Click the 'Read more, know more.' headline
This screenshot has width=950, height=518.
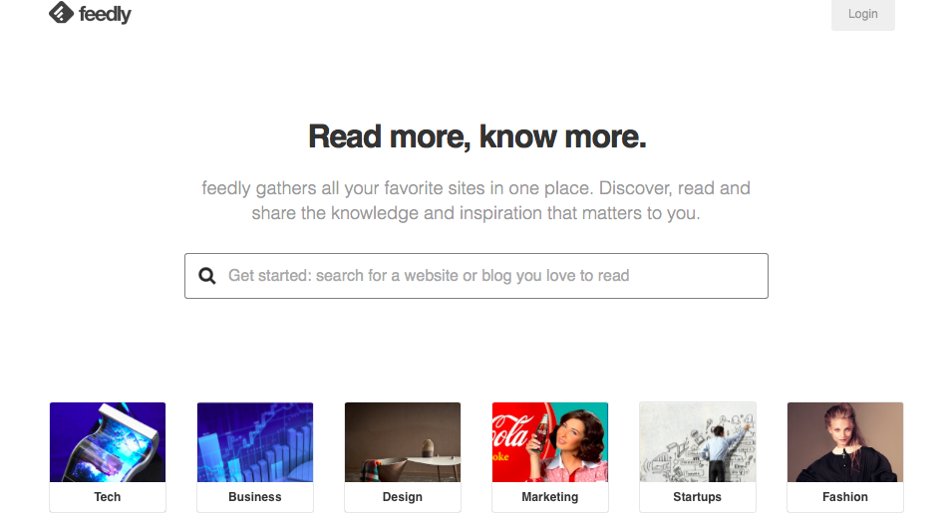(476, 136)
